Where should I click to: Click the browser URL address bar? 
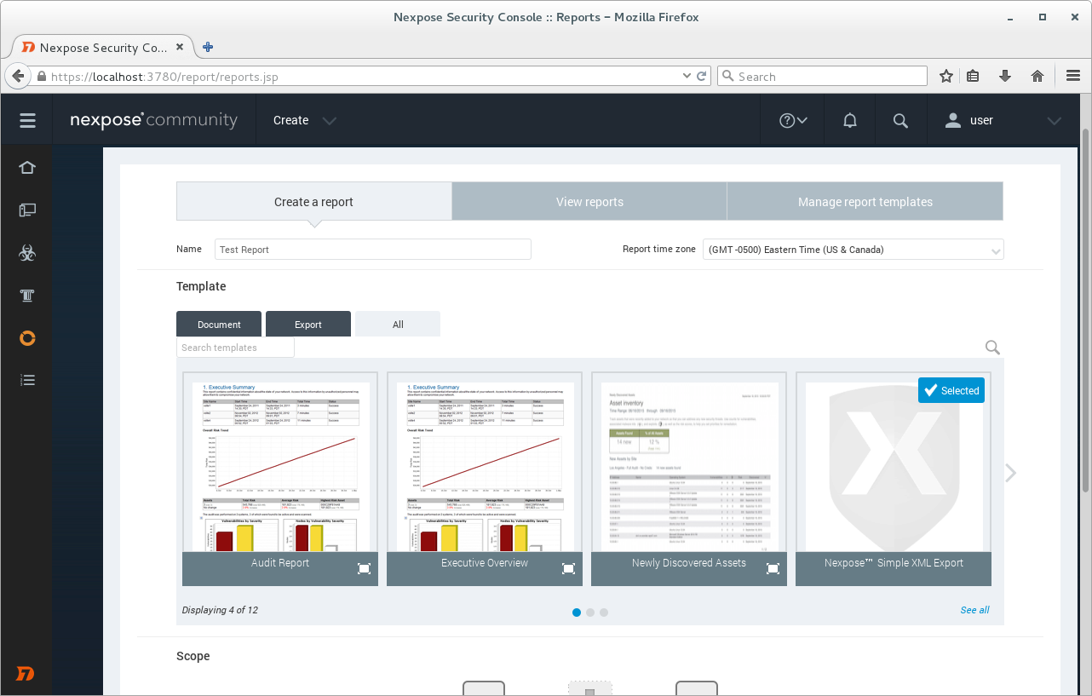(x=366, y=76)
